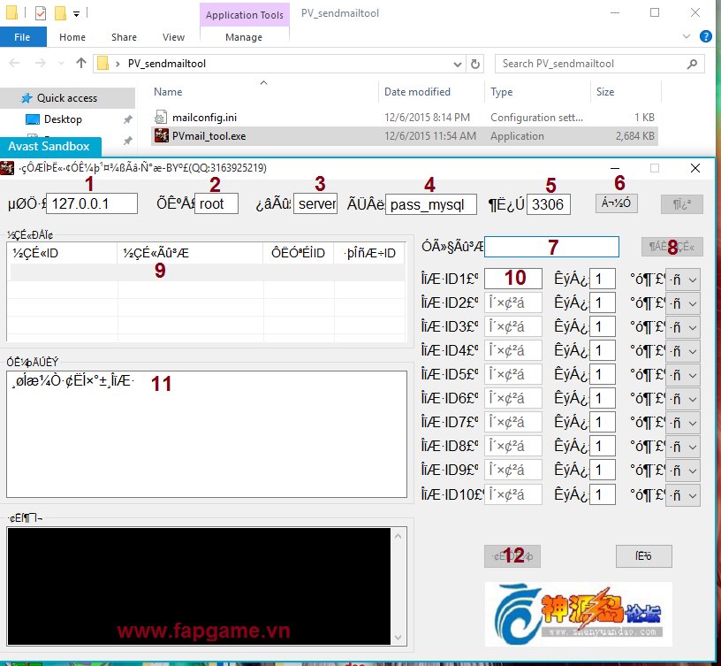This screenshot has height=666, width=721.
Task: Refresh the PV_sendmailtool folder view
Action: tap(475, 64)
